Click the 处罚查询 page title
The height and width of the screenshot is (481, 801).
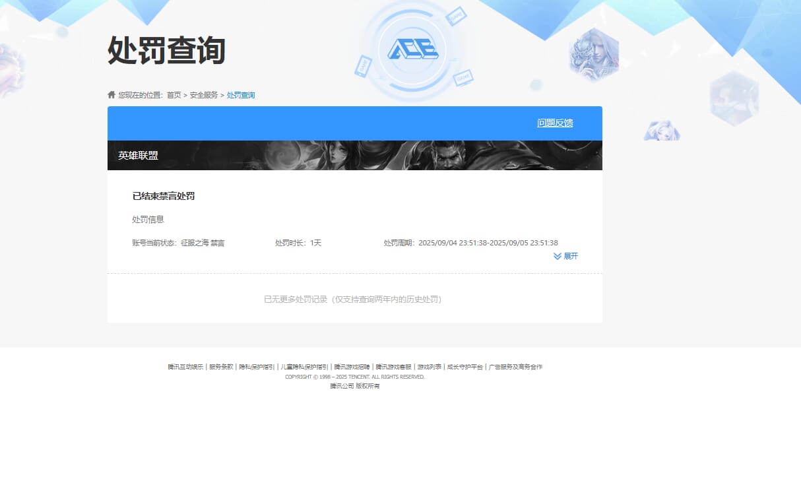(x=166, y=50)
